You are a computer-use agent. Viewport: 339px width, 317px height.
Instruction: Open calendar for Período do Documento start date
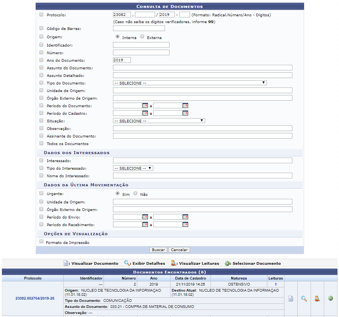point(145,106)
